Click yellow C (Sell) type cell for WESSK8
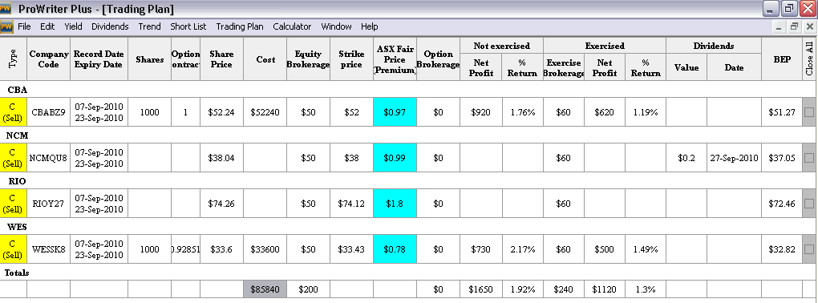The height and width of the screenshot is (303, 818). click(14, 249)
